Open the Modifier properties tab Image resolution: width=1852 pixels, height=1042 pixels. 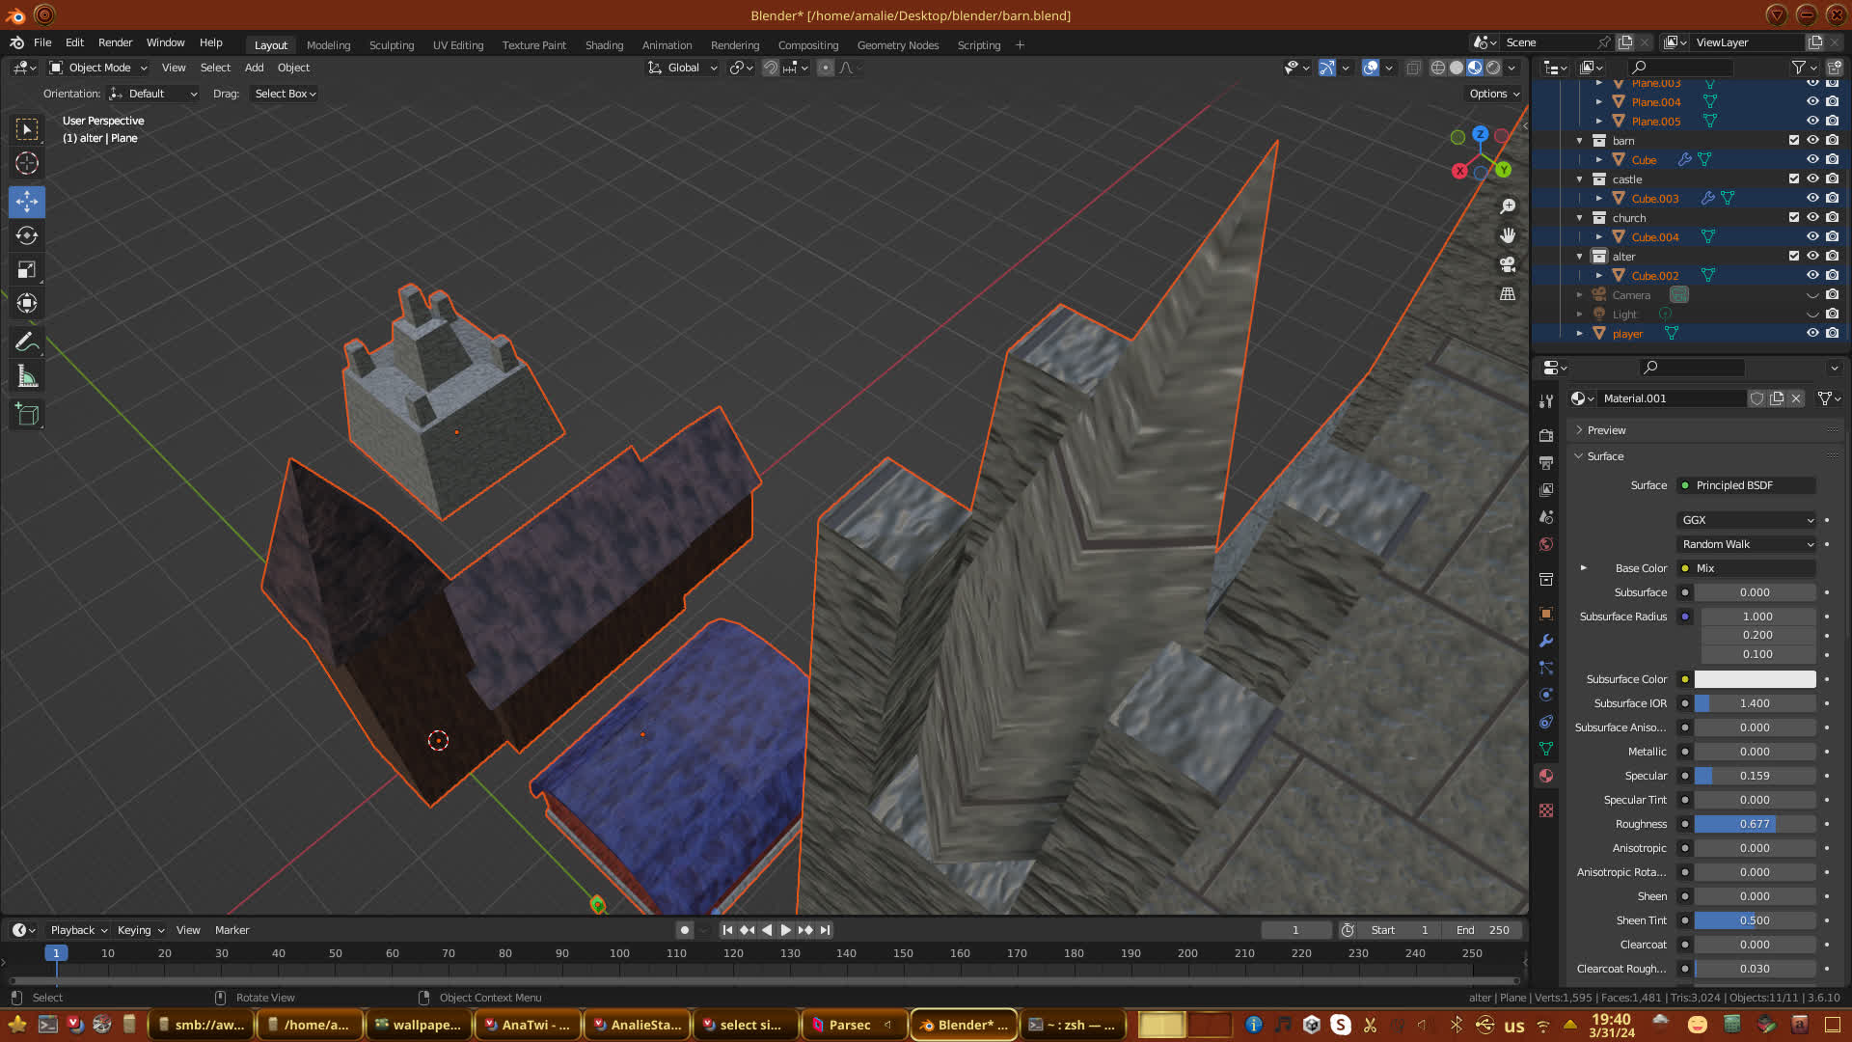(1546, 641)
